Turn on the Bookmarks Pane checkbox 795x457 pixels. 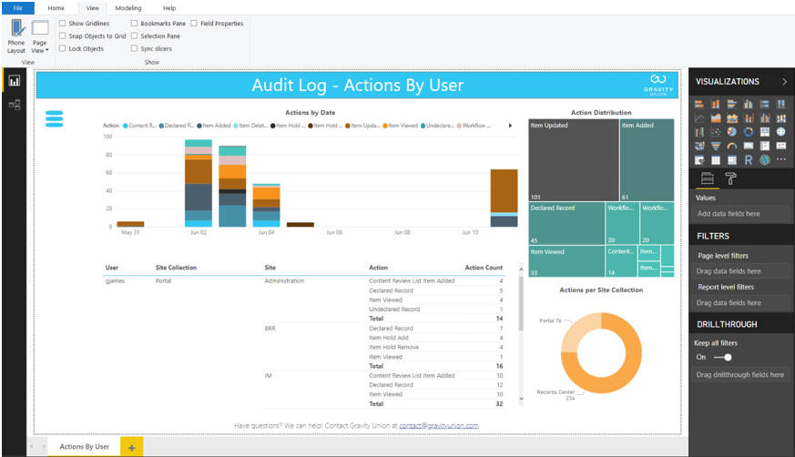(135, 24)
